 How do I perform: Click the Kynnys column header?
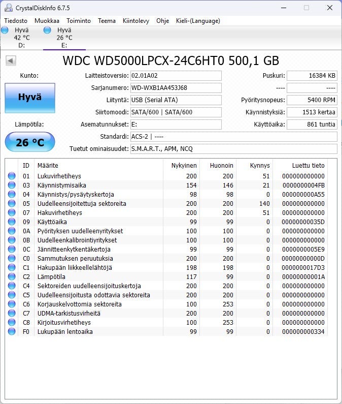(255, 166)
